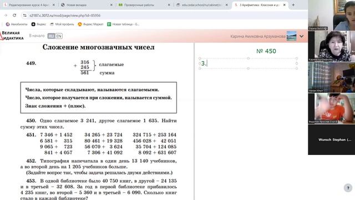
Task: Click exercise number 449.
Action: coord(31,63)
